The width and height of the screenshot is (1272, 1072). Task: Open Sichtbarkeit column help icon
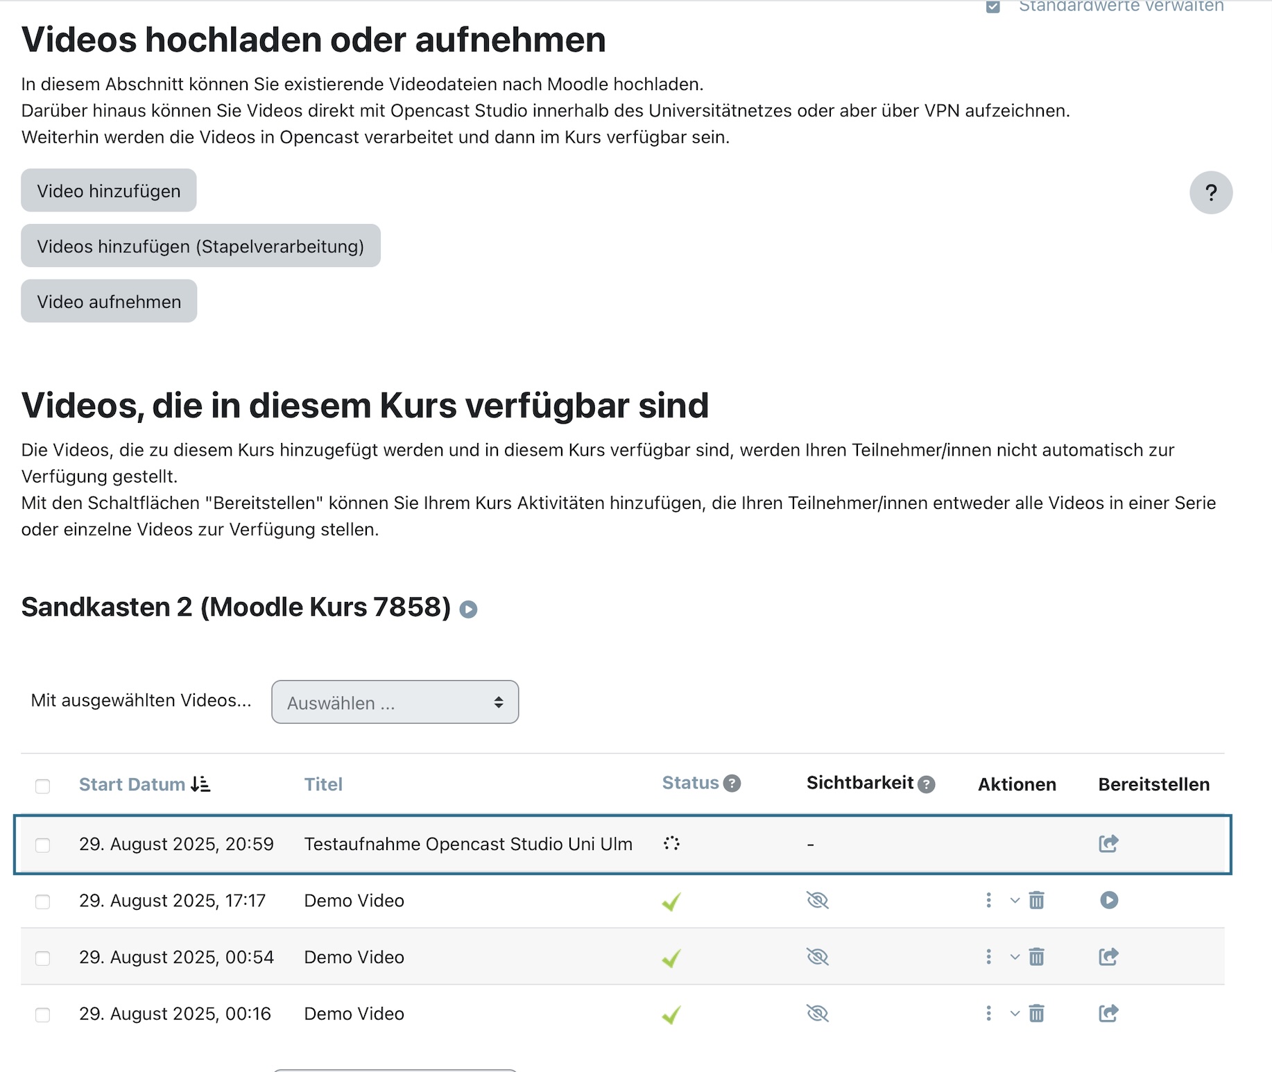(927, 784)
